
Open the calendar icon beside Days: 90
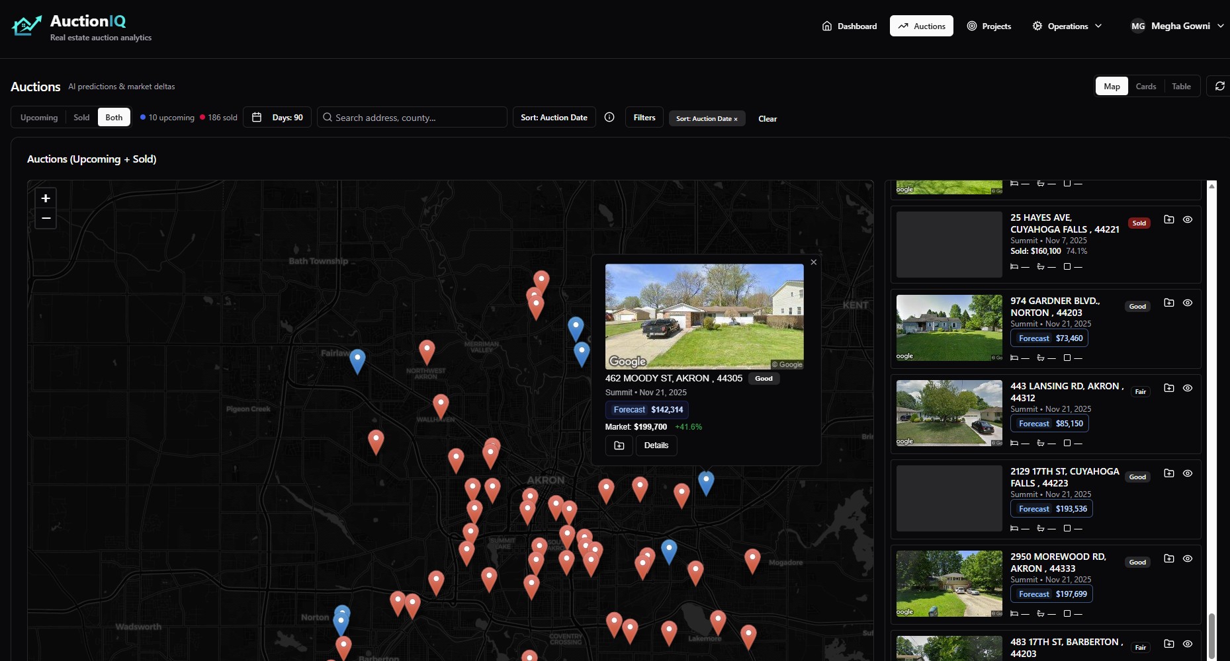[257, 117]
